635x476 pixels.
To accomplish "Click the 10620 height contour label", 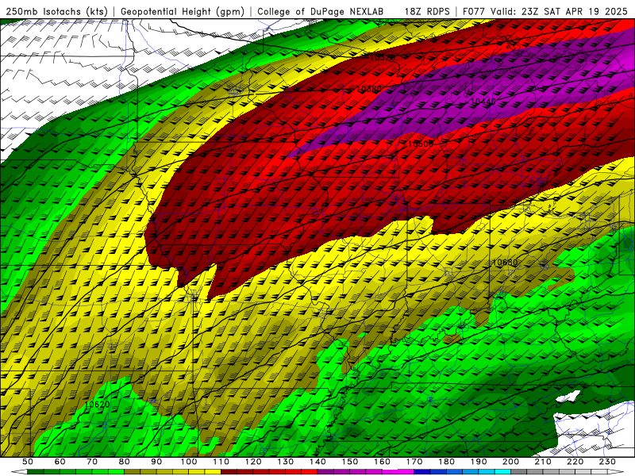I will coord(97,404).
